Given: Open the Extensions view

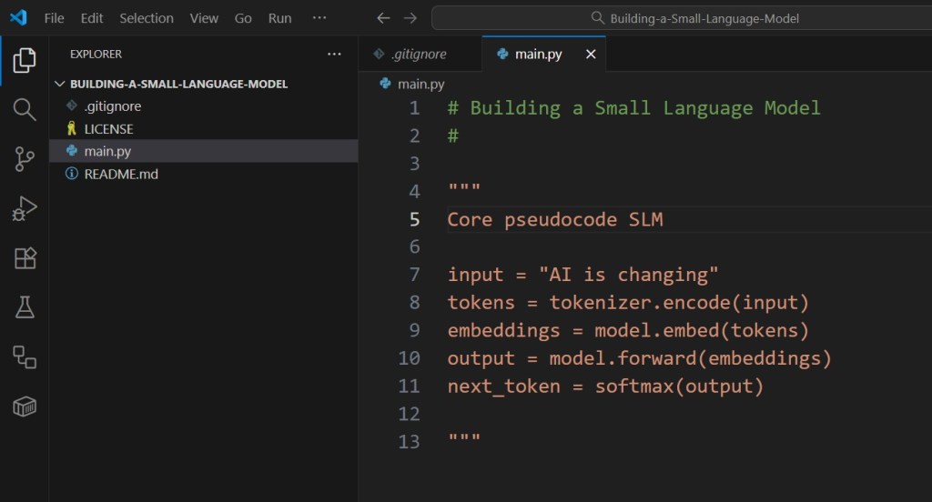Looking at the screenshot, I should click(25, 258).
